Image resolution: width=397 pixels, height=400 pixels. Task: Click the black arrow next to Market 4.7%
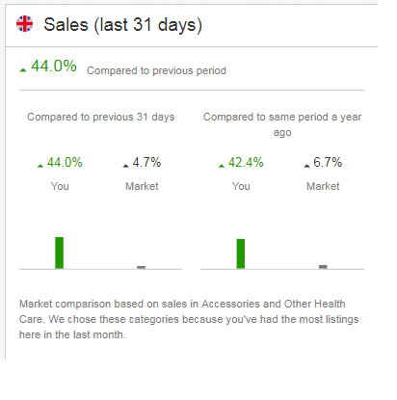[125, 166]
